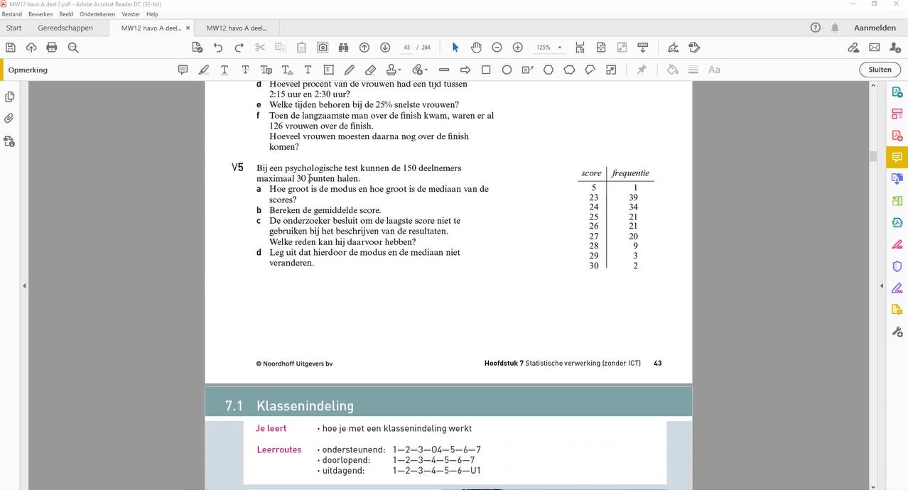Image resolution: width=908 pixels, height=490 pixels.
Task: Switch to the Start tab
Action: point(13,28)
